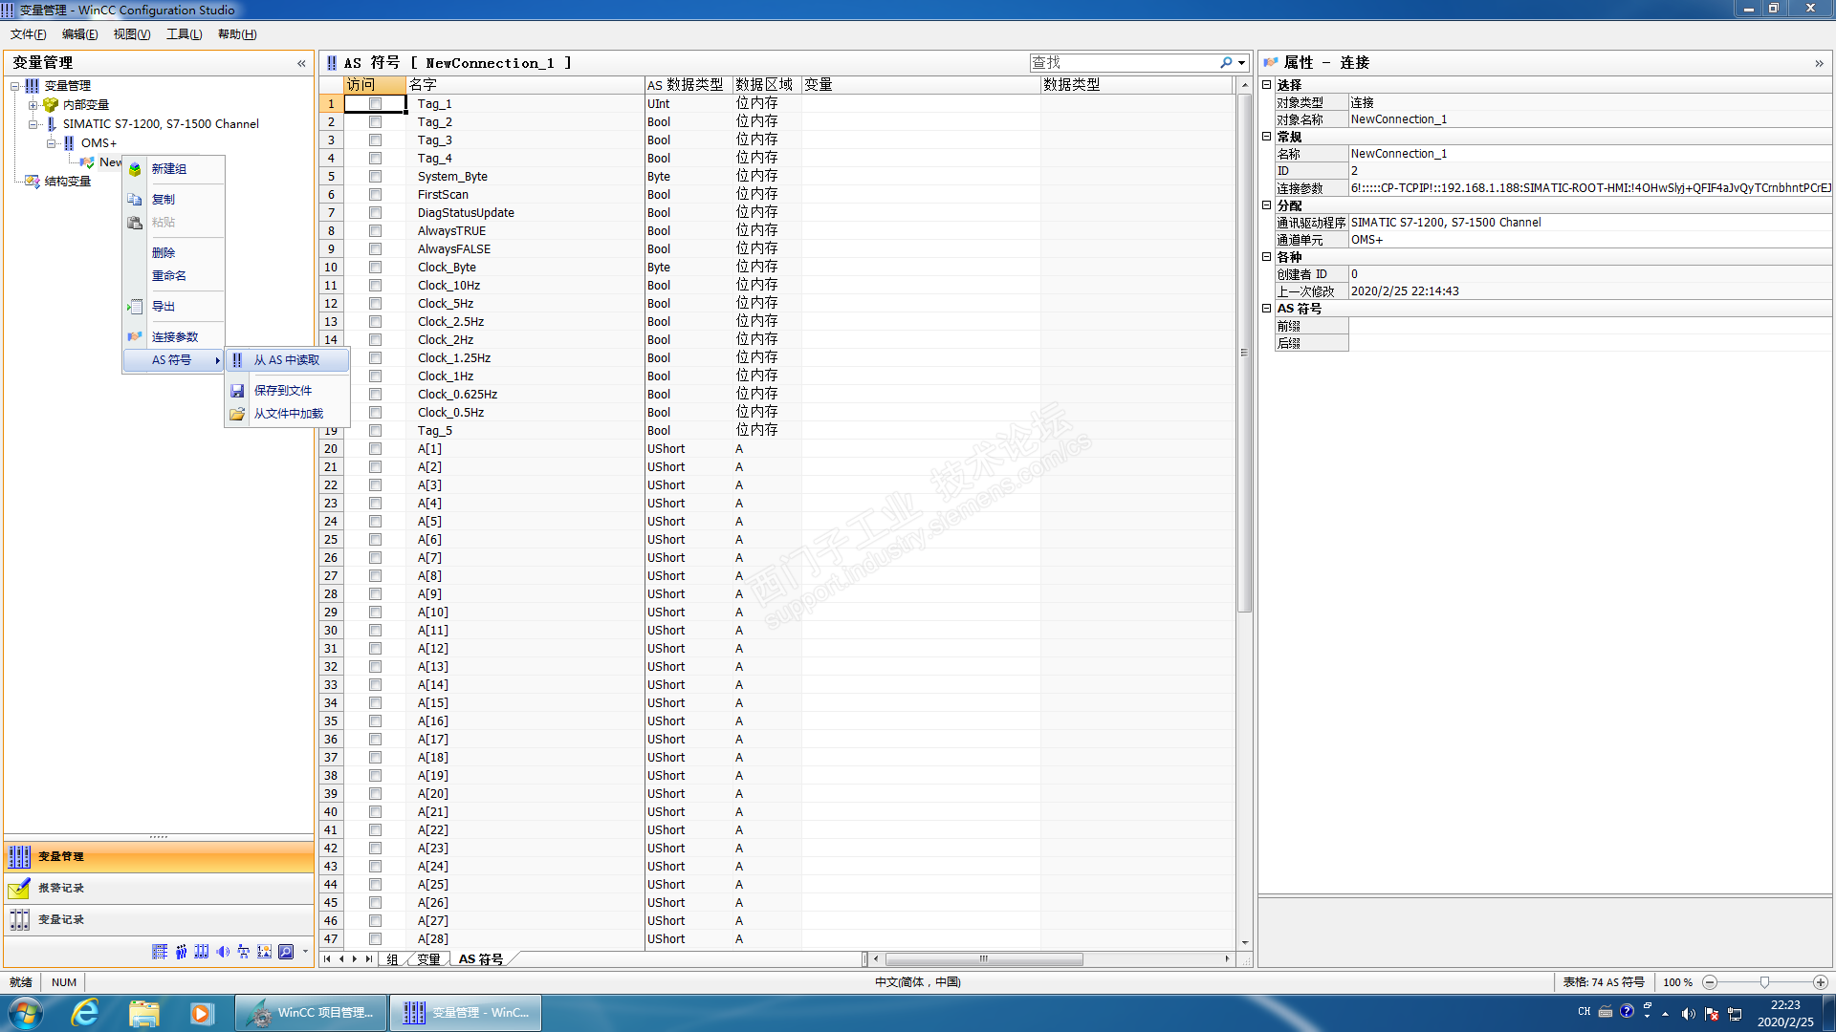Click the user administration people icon
Screen dimensions: 1836x1032
pos(181,952)
